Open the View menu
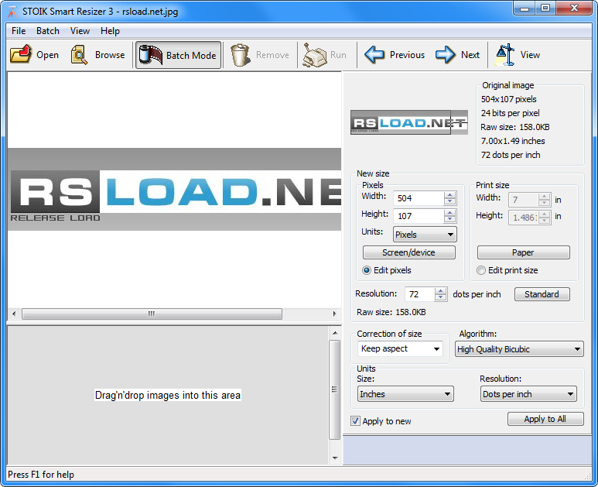Screen dimensions: 598x487 (80, 31)
